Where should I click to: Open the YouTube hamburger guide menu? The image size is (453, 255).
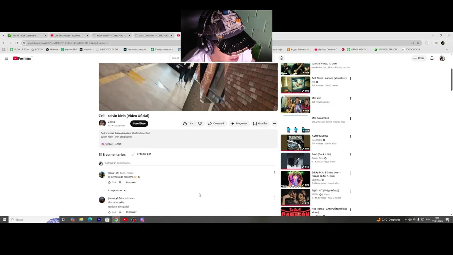[6, 58]
